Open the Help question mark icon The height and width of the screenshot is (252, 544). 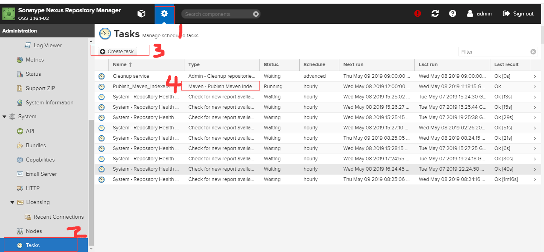point(453,13)
